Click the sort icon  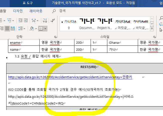[45, 20]
